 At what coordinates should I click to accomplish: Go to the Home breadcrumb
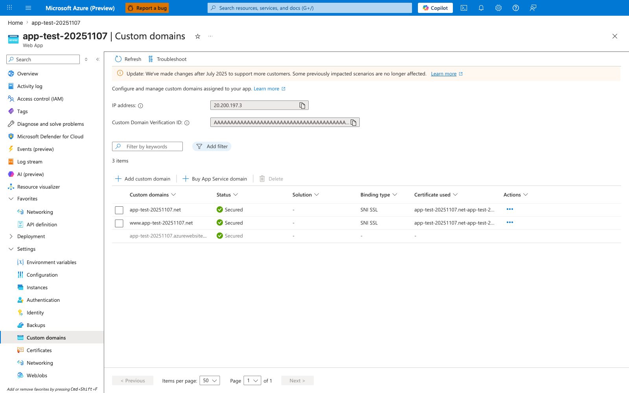(x=15, y=23)
